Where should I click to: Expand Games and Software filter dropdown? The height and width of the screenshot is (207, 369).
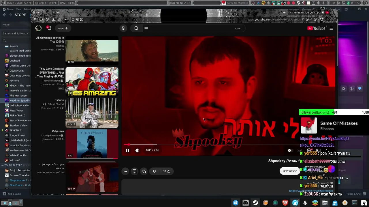pos(16,33)
